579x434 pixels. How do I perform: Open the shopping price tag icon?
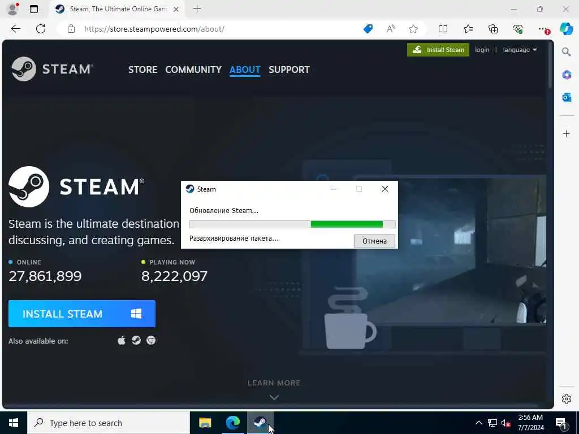click(368, 29)
